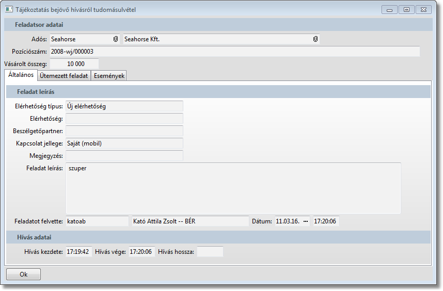Open the Események tab
The height and width of the screenshot is (291, 443).
[x=109, y=76]
